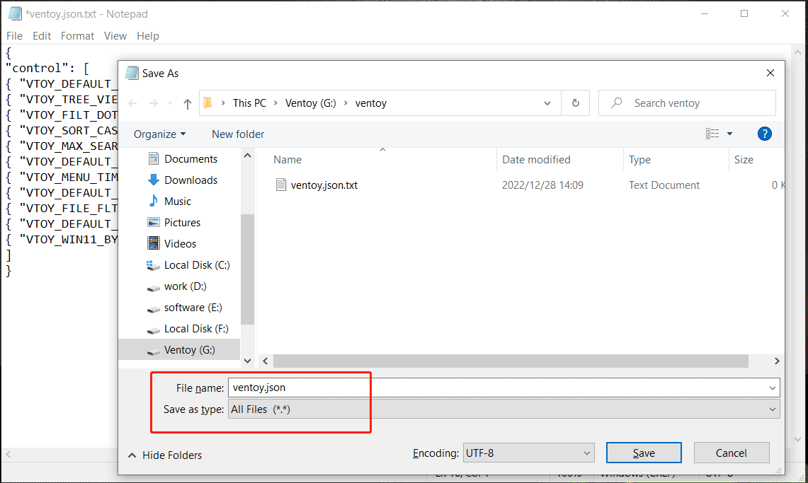Click the Search ventoy box
The width and height of the screenshot is (808, 483).
point(687,103)
